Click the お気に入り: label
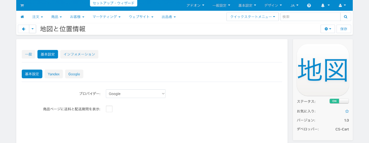Screen dimensions: 369x143 click(x=306, y=111)
